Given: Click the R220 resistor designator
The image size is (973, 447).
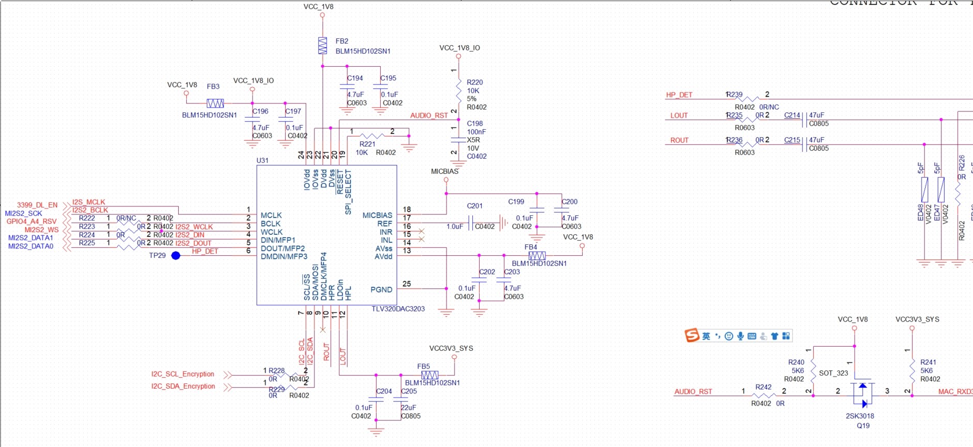Looking at the screenshot, I should tap(475, 82).
